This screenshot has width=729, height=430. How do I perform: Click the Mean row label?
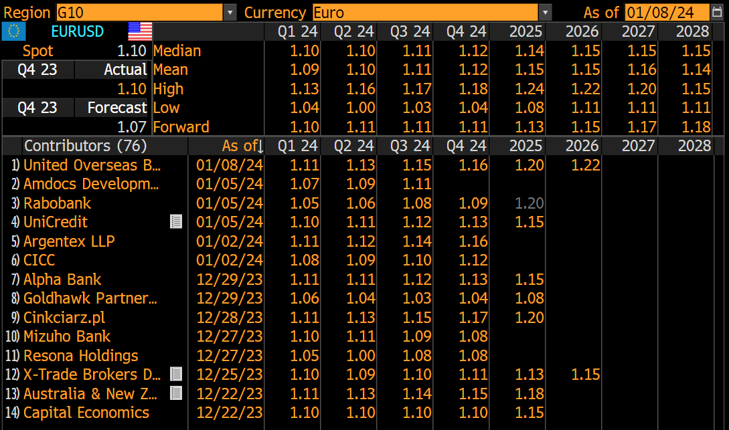(171, 70)
